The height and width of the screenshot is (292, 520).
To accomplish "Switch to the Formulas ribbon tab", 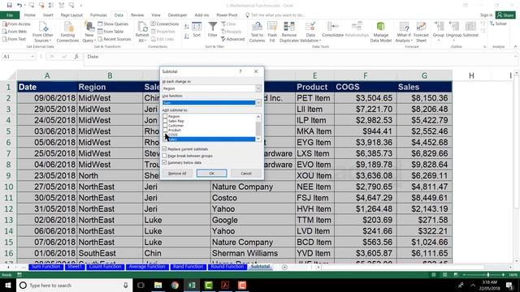I will click(98, 15).
